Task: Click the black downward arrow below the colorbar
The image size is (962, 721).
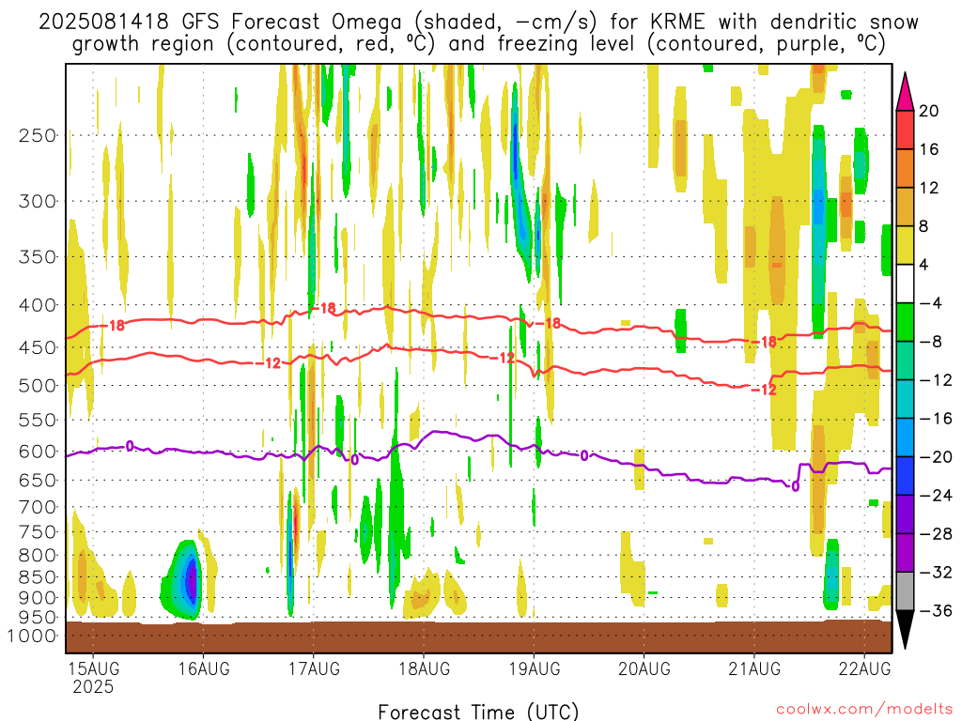Action: tap(905, 628)
